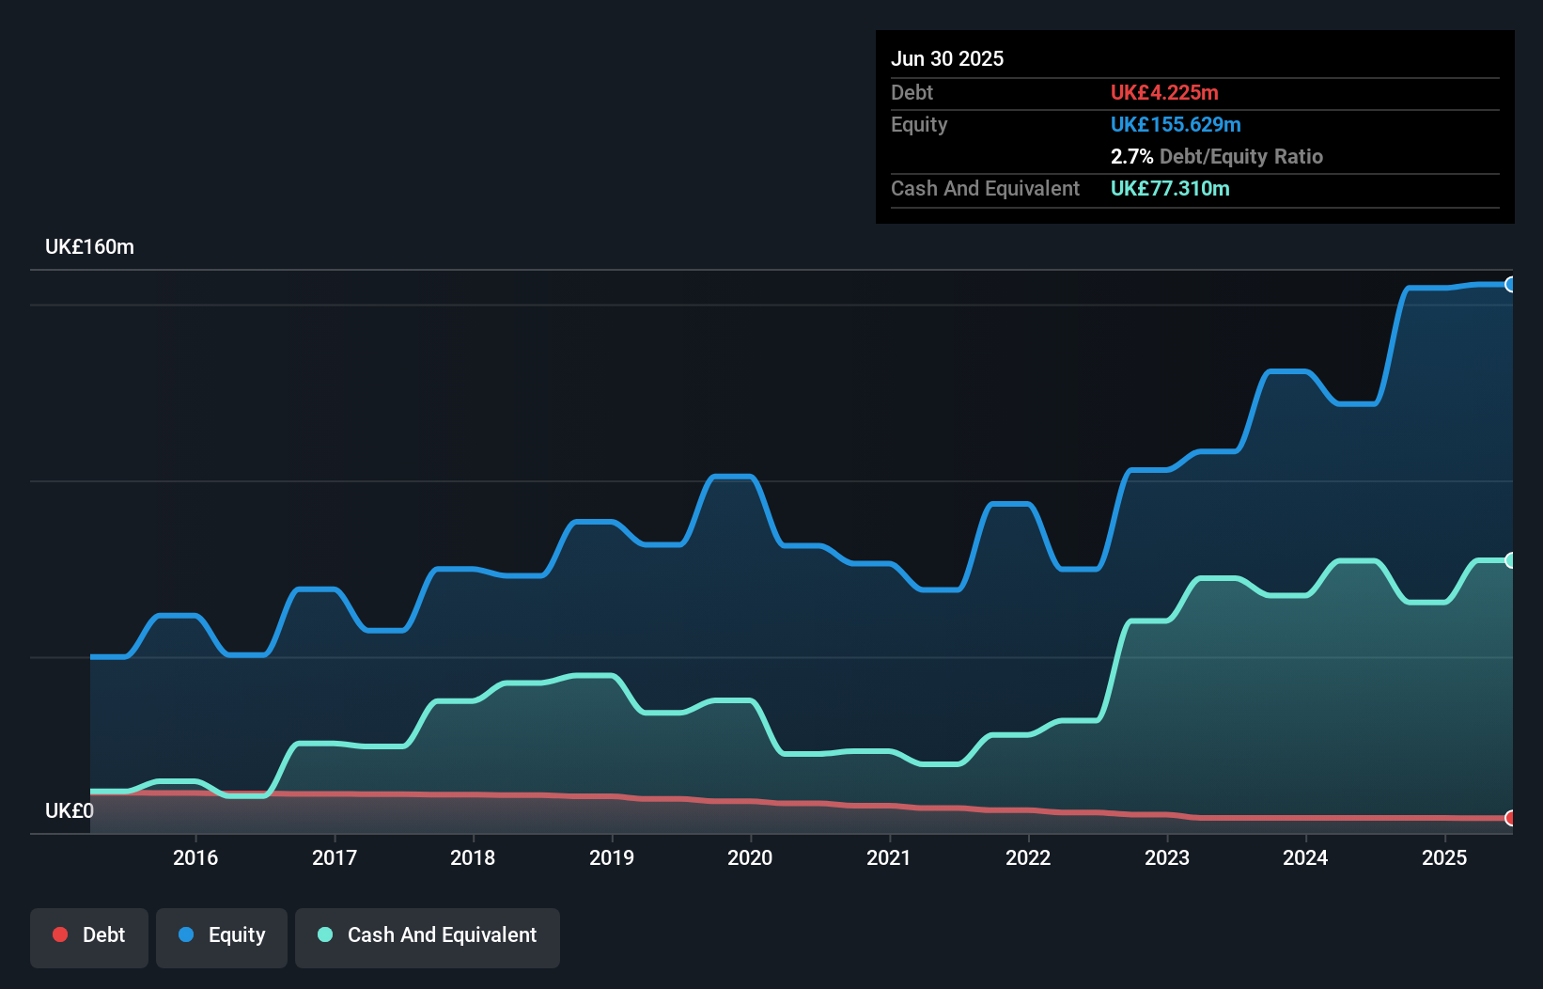Image resolution: width=1543 pixels, height=989 pixels.
Task: Click the UK£160m axis label
Action: click(89, 246)
